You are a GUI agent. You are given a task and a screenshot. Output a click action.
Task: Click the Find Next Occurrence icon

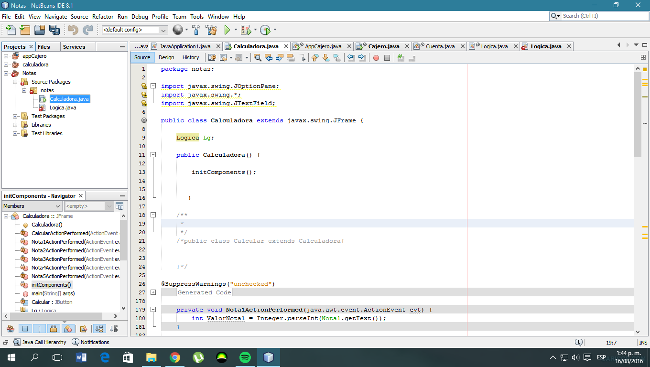pyautogui.click(x=279, y=57)
